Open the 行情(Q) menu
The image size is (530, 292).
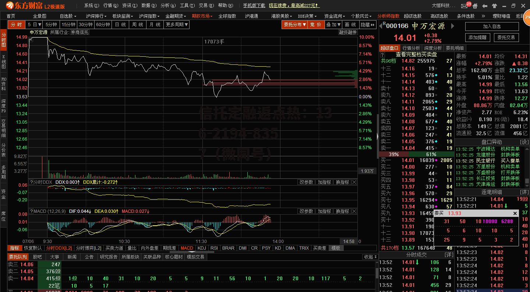point(111,6)
